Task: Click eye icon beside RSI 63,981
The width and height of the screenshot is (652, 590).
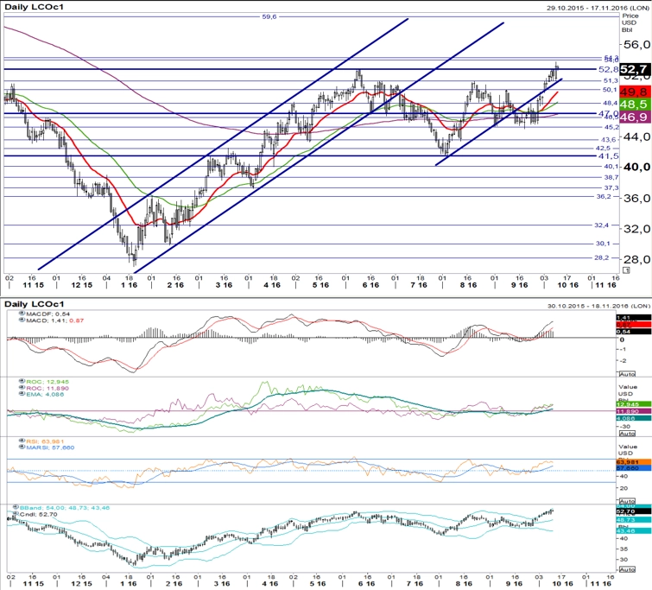Action: (22, 441)
